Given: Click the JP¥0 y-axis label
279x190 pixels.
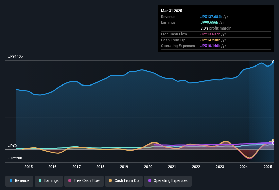Looking at the screenshot, I should click(x=13, y=146).
